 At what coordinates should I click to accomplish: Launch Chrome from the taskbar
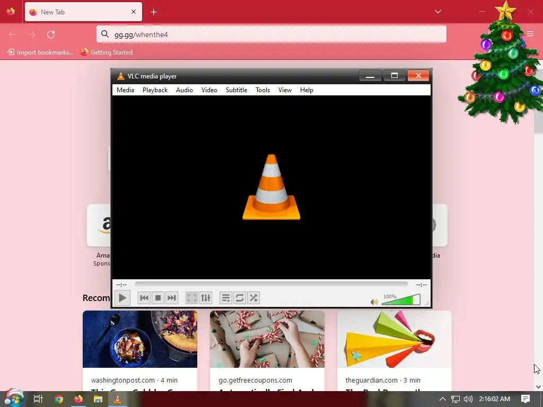(59, 400)
